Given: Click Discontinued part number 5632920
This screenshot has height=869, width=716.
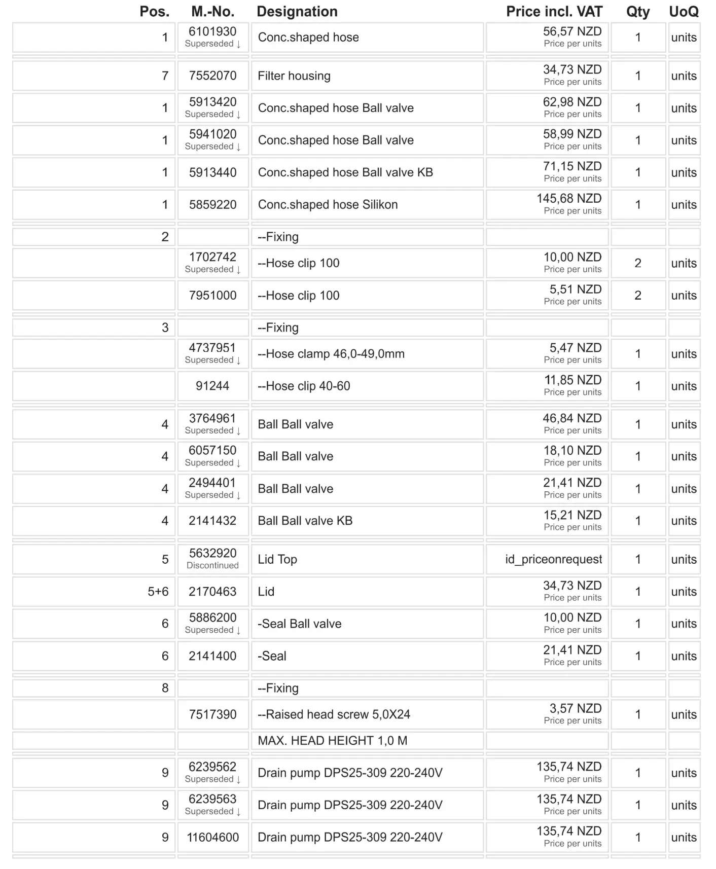Looking at the screenshot, I should point(212,554).
